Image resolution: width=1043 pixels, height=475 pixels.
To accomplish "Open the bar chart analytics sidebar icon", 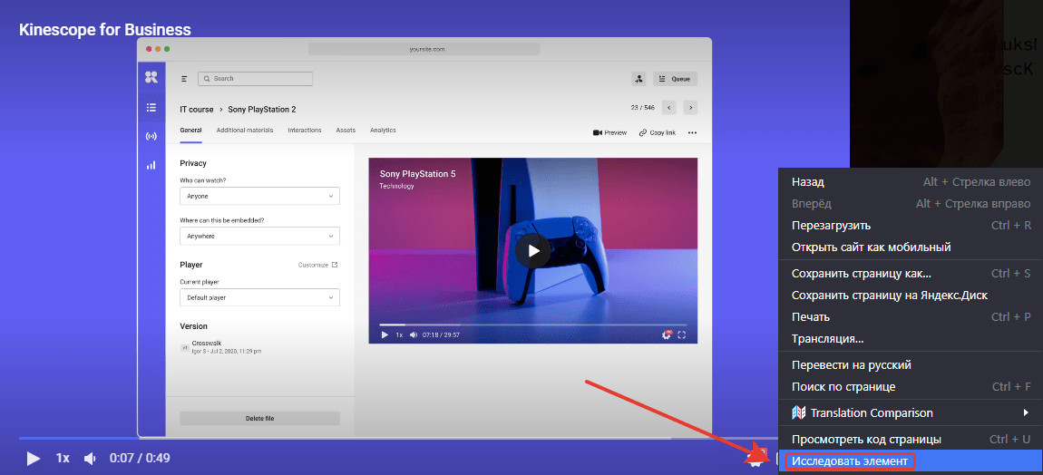I will [x=151, y=165].
